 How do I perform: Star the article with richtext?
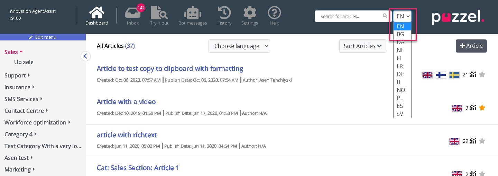[482, 141]
